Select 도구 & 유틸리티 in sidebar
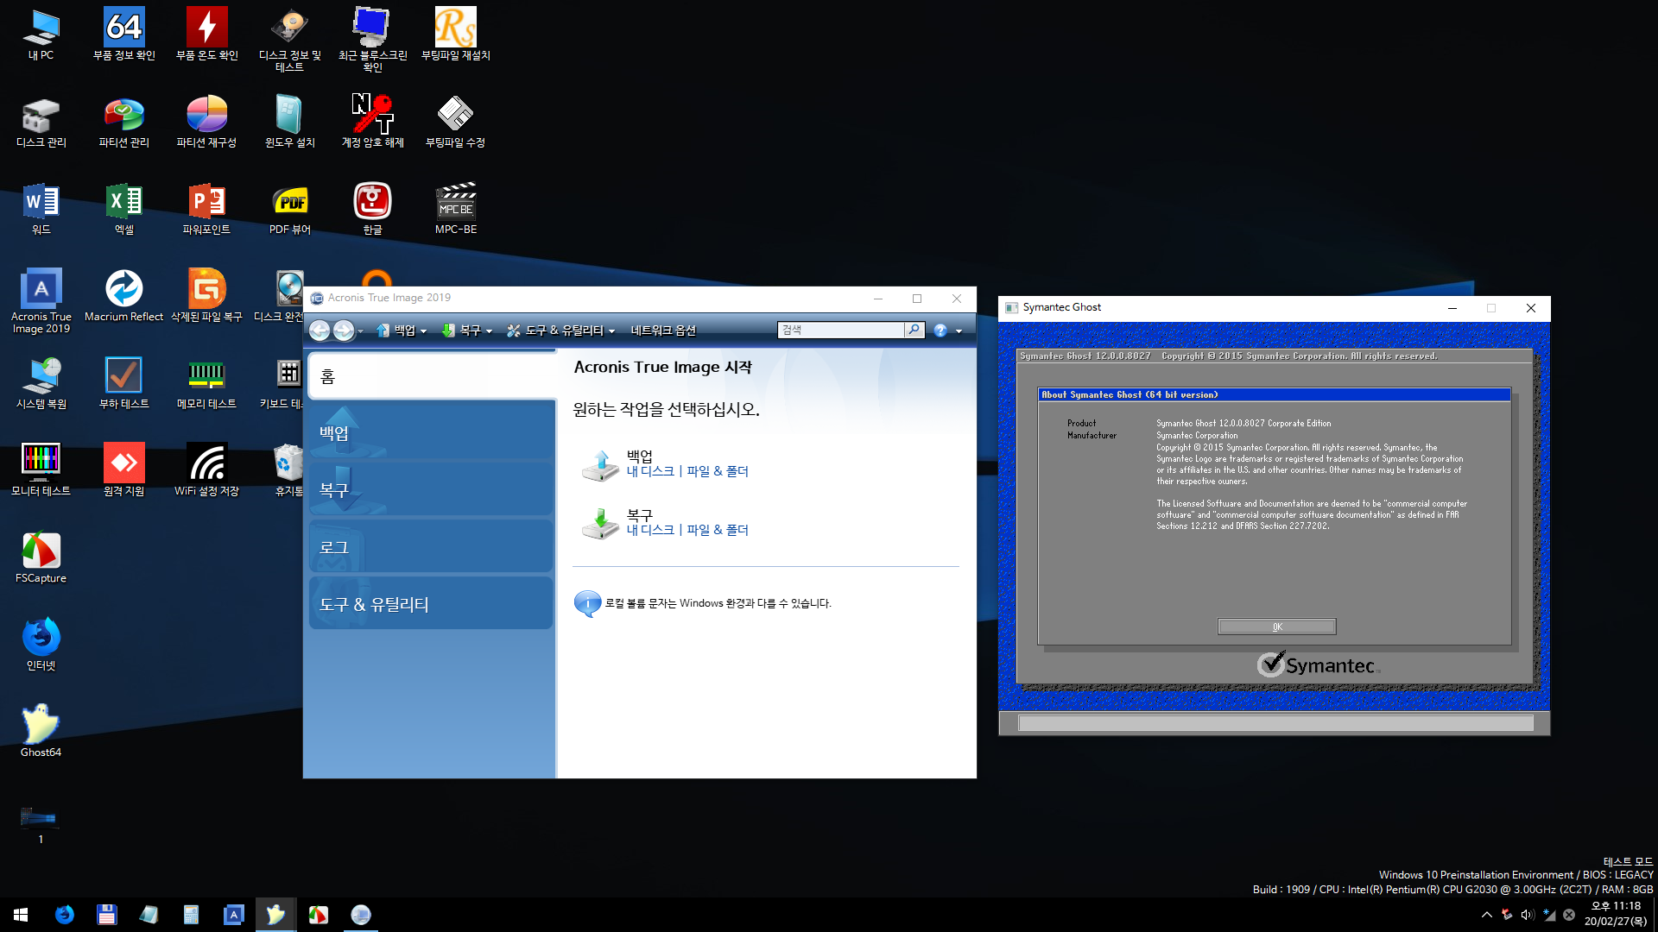 pos(432,604)
